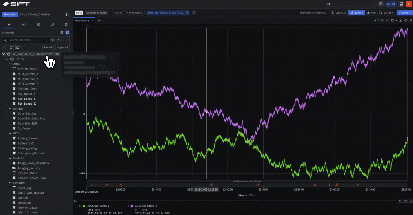The height and width of the screenshot is (215, 413).
Task: Enable case-sensitive channel search
Action: tap(53, 40)
